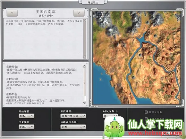Click the objective line 赌场需要更多的电力
This screenshot has width=186, height=139.
click(19, 97)
